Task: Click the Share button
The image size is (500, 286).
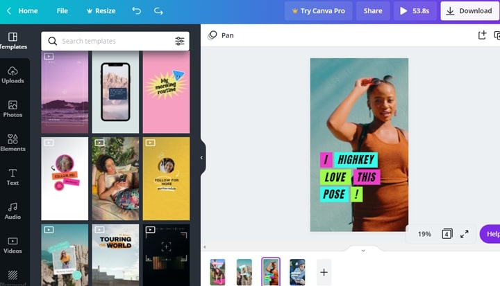Action: coord(373,11)
